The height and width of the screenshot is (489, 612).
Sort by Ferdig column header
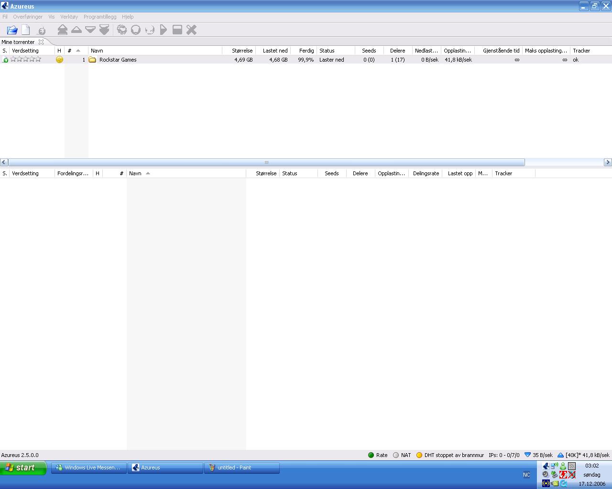point(304,51)
